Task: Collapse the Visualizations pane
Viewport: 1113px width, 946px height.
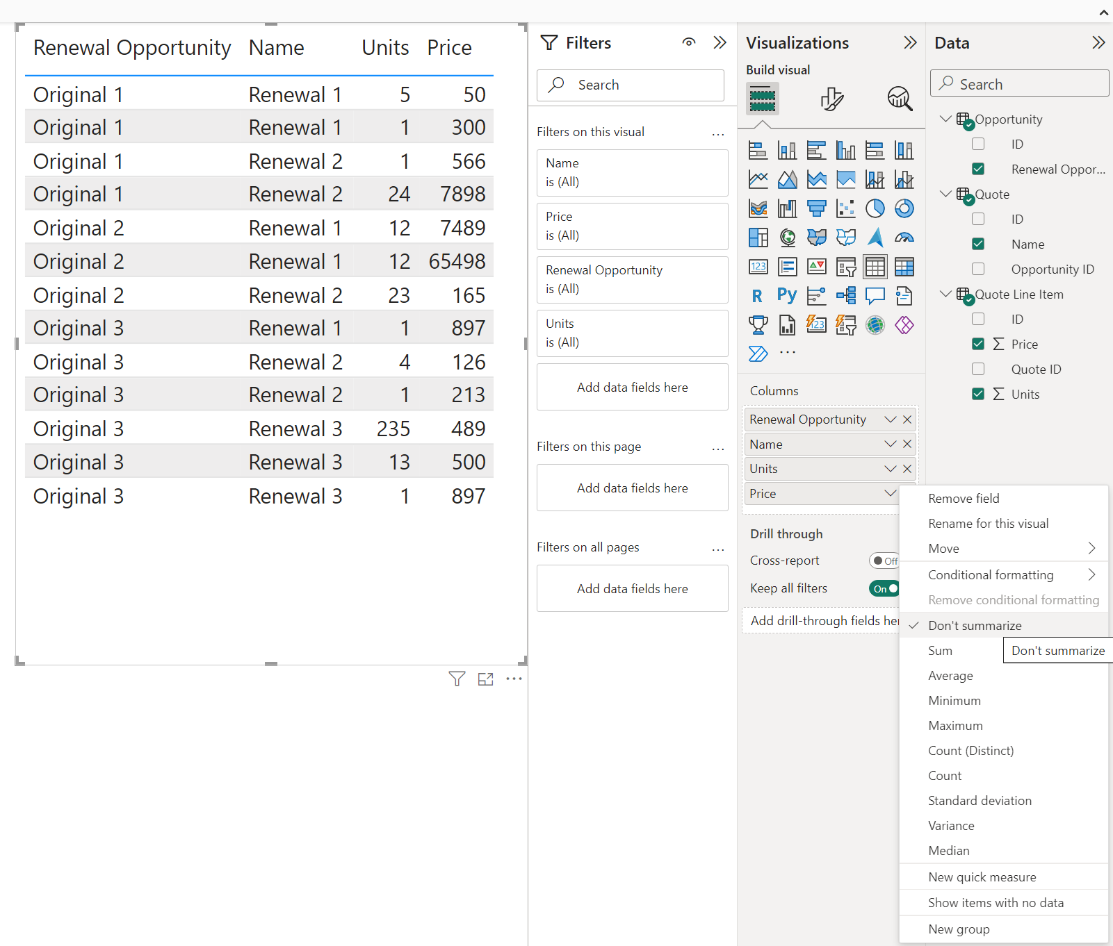Action: tap(910, 42)
